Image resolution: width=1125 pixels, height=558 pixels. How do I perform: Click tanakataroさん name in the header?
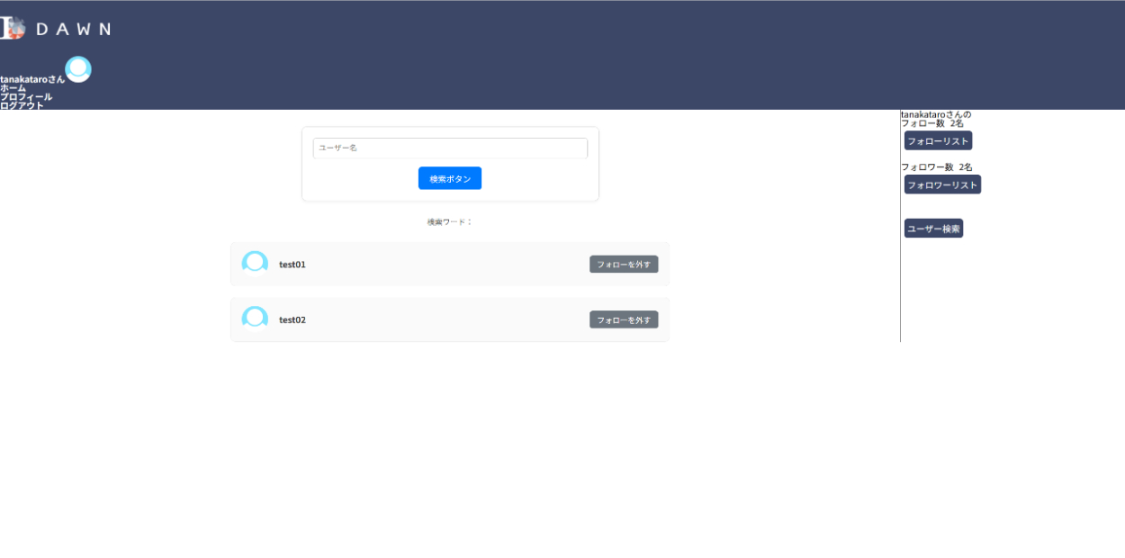tap(32, 79)
